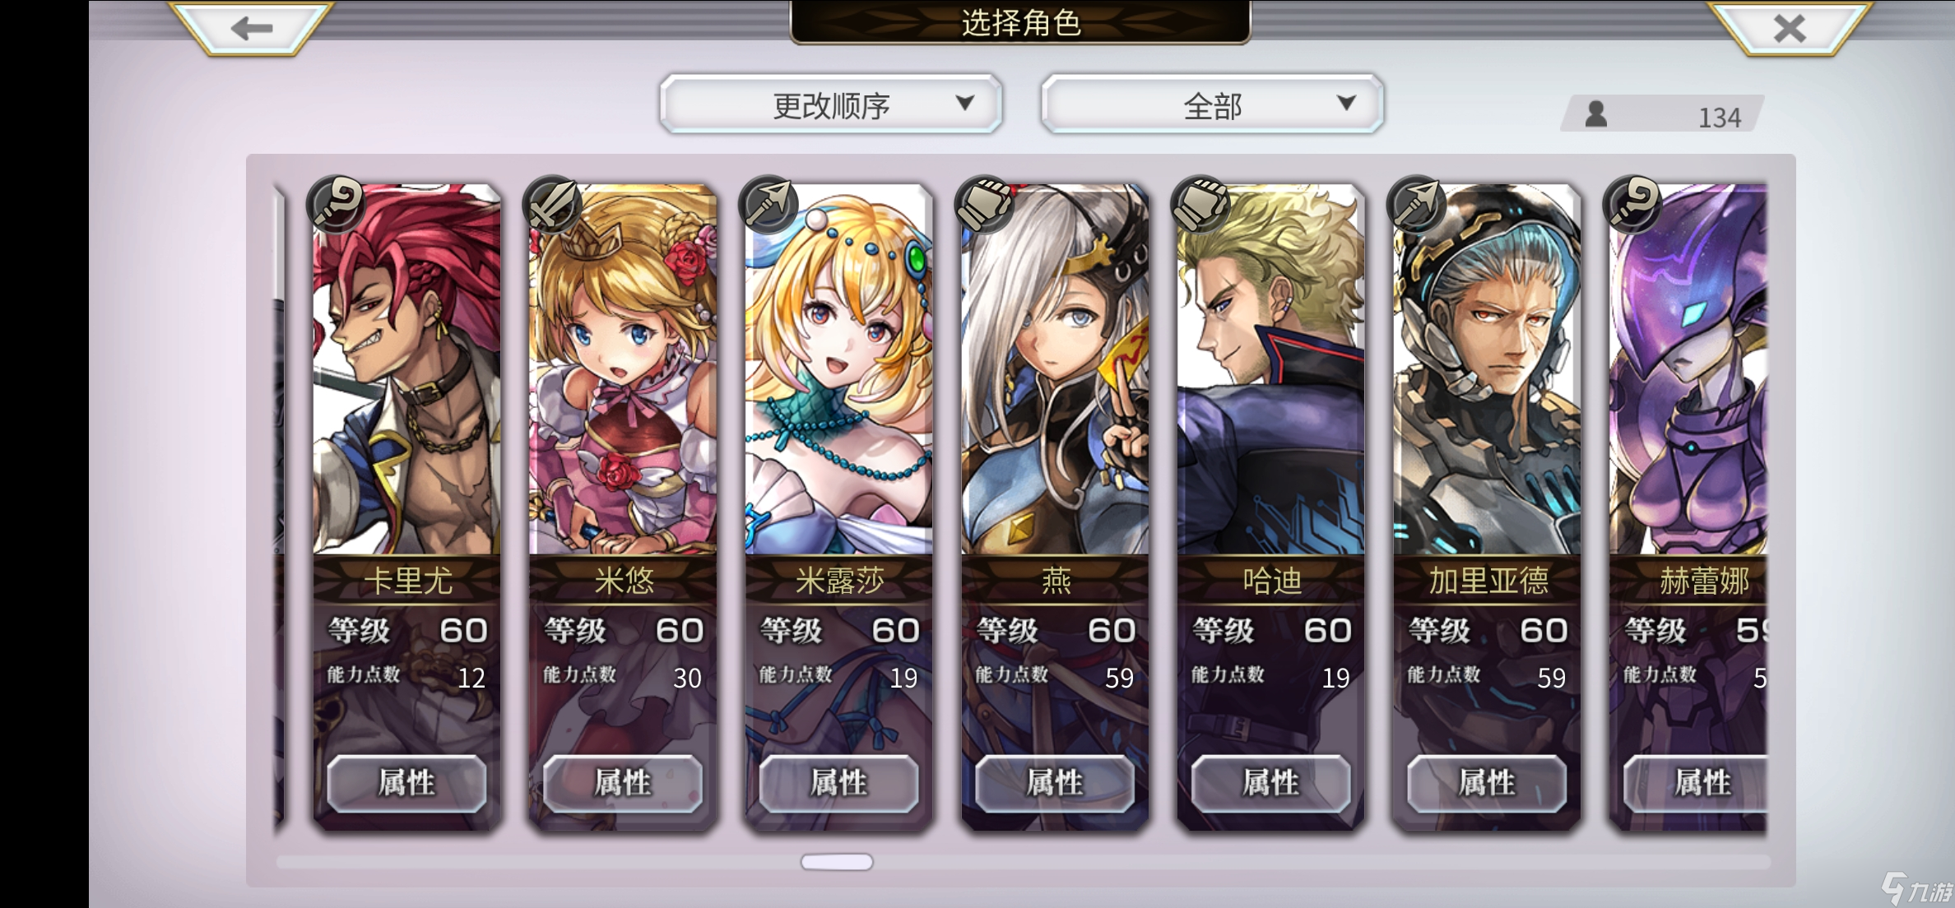This screenshot has width=1955, height=908.
Task: Select the 燕 character portrait
Action: point(1055,370)
